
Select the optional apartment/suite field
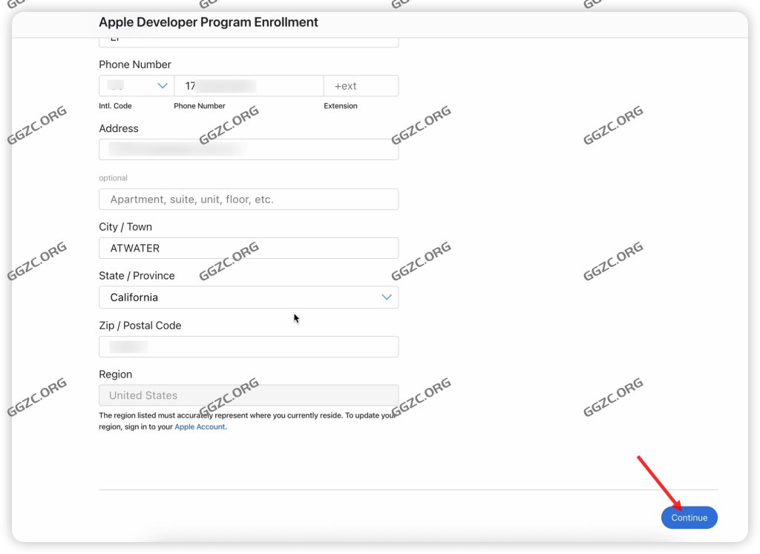(249, 199)
